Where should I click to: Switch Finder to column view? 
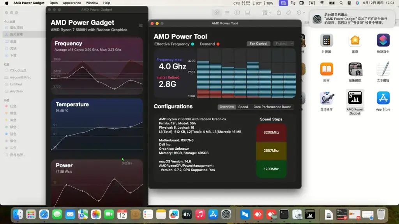point(237,13)
